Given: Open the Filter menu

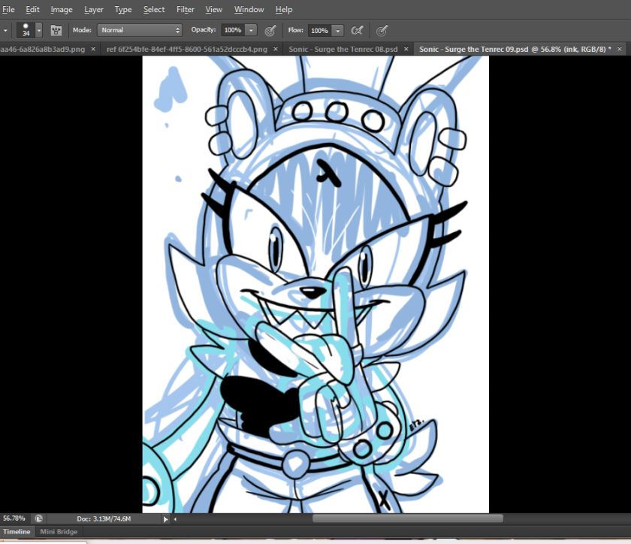Looking at the screenshot, I should pyautogui.click(x=186, y=9).
